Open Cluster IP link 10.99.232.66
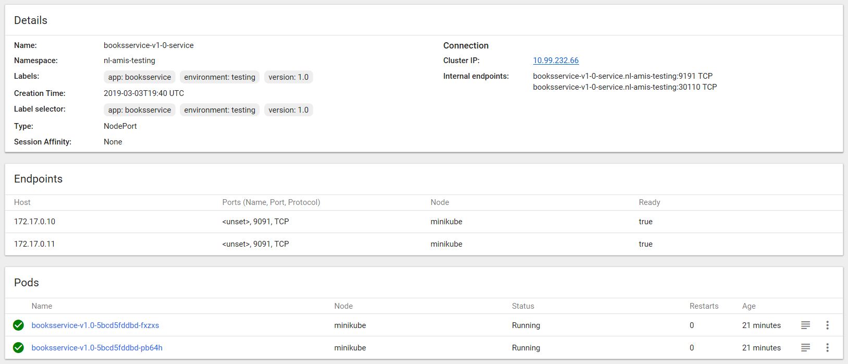 (x=556, y=60)
